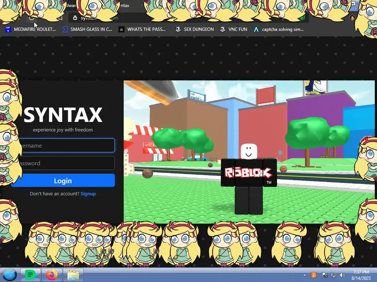
Task: Open the Windows Start orb
Action: 10,275
